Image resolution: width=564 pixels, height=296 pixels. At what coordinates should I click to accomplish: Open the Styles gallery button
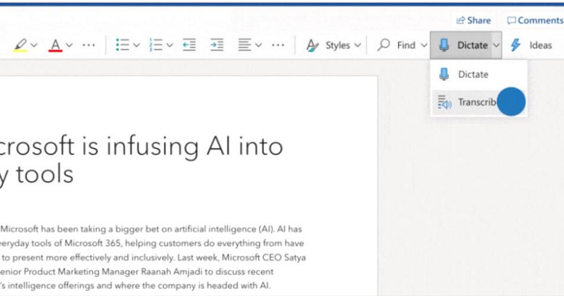(x=328, y=45)
